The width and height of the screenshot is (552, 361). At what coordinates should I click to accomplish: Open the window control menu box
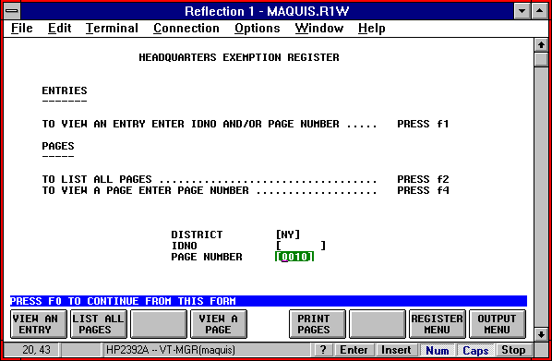click(12, 11)
